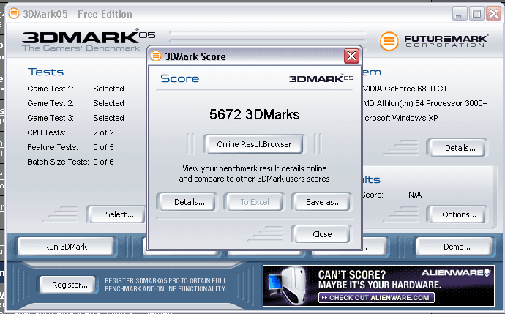Screen dimensions: 505x314
Task: Maximize the 3DMark05 main window
Action: pyautogui.click(x=476, y=14)
